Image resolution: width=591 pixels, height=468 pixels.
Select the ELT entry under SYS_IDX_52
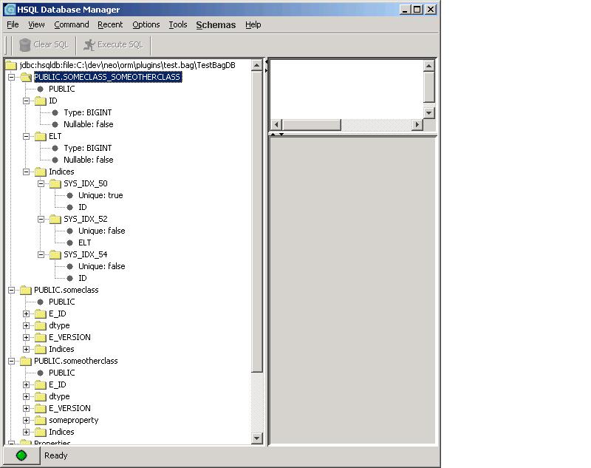[85, 243]
